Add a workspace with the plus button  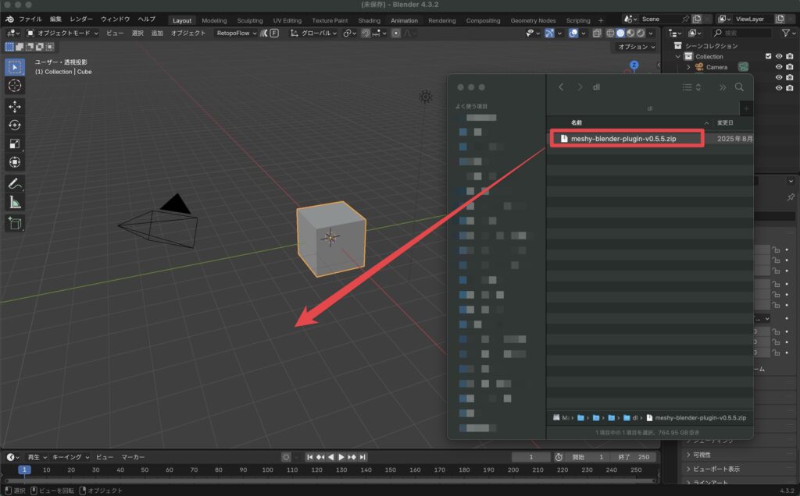(x=601, y=20)
